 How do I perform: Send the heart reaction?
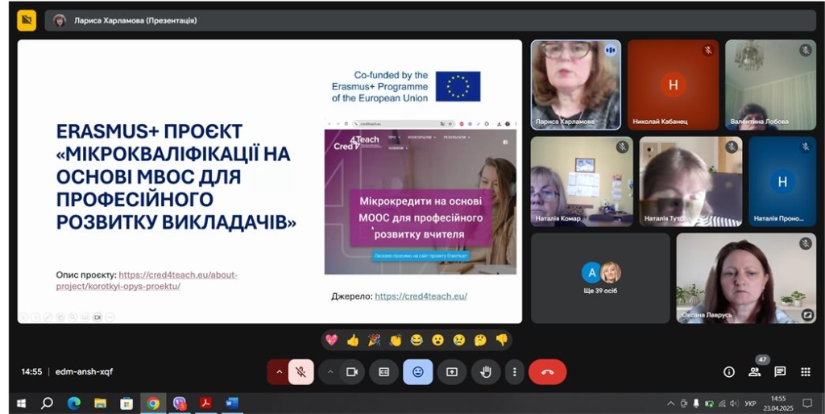pyautogui.click(x=331, y=340)
